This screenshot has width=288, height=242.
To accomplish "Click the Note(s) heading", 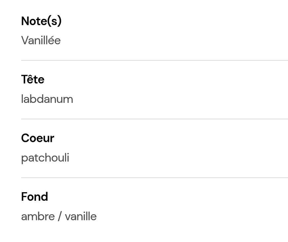I will pyautogui.click(x=41, y=21).
